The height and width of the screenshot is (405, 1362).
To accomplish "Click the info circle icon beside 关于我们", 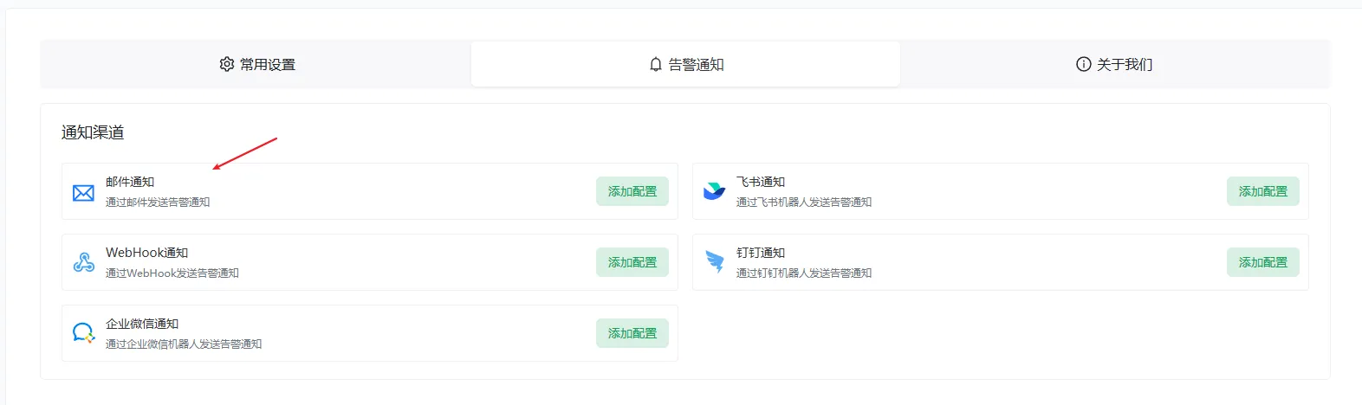I will pos(1083,64).
